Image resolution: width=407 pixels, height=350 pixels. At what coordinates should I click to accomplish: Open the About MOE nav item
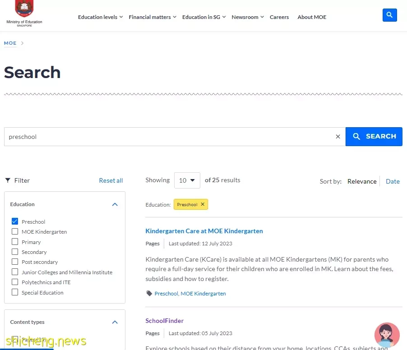[x=312, y=17]
